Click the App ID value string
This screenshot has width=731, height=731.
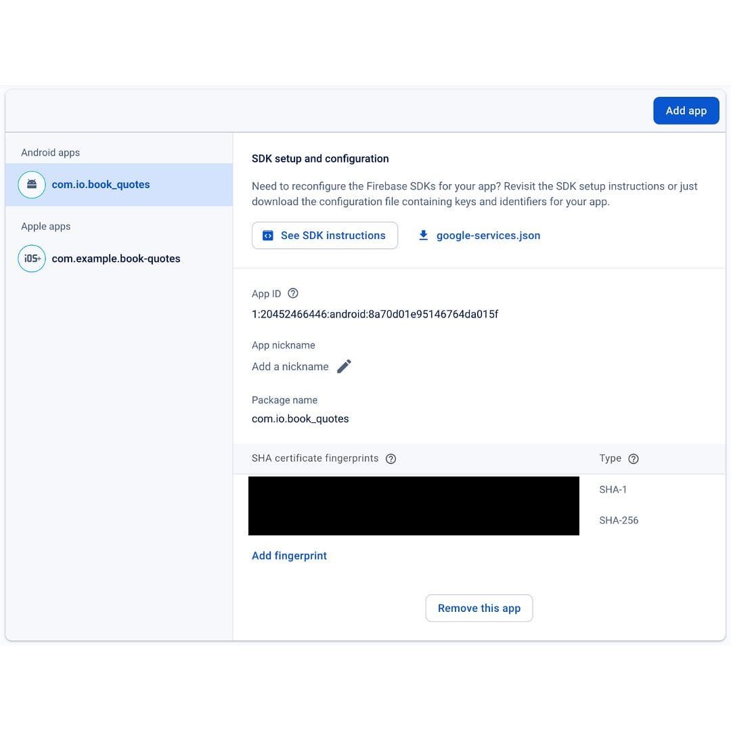point(375,314)
